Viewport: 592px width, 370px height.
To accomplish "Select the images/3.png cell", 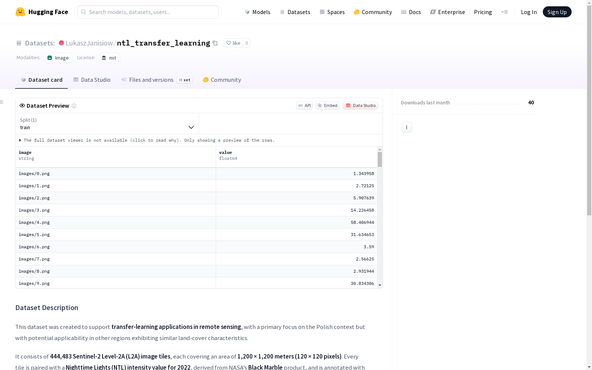I will coord(115,210).
